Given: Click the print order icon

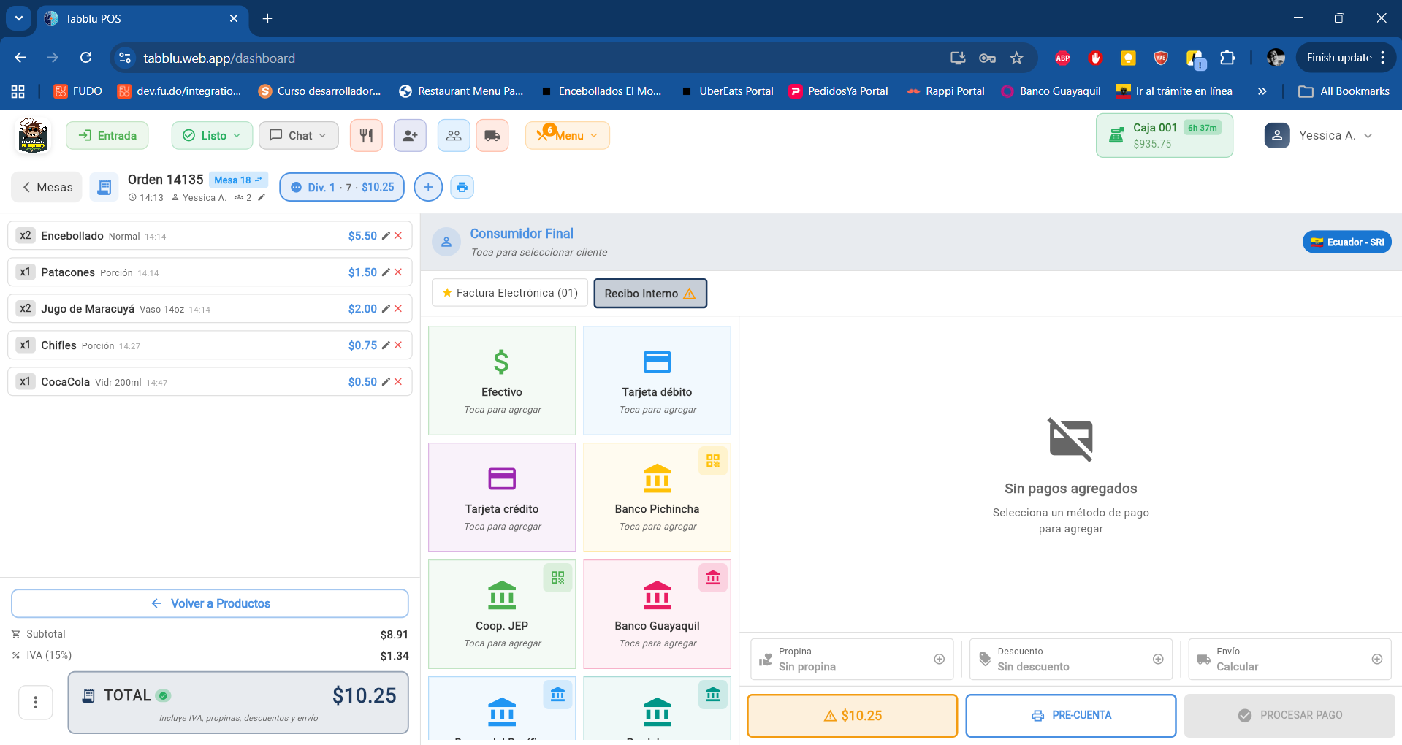Looking at the screenshot, I should pos(462,188).
